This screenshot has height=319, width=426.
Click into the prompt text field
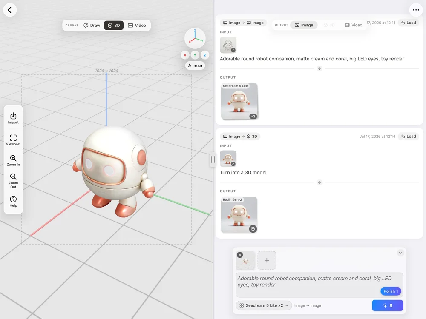pyautogui.click(x=319, y=285)
